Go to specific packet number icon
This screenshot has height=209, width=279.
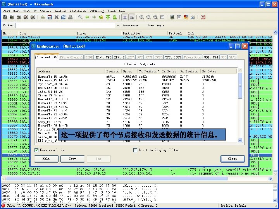[x=101, y=17]
